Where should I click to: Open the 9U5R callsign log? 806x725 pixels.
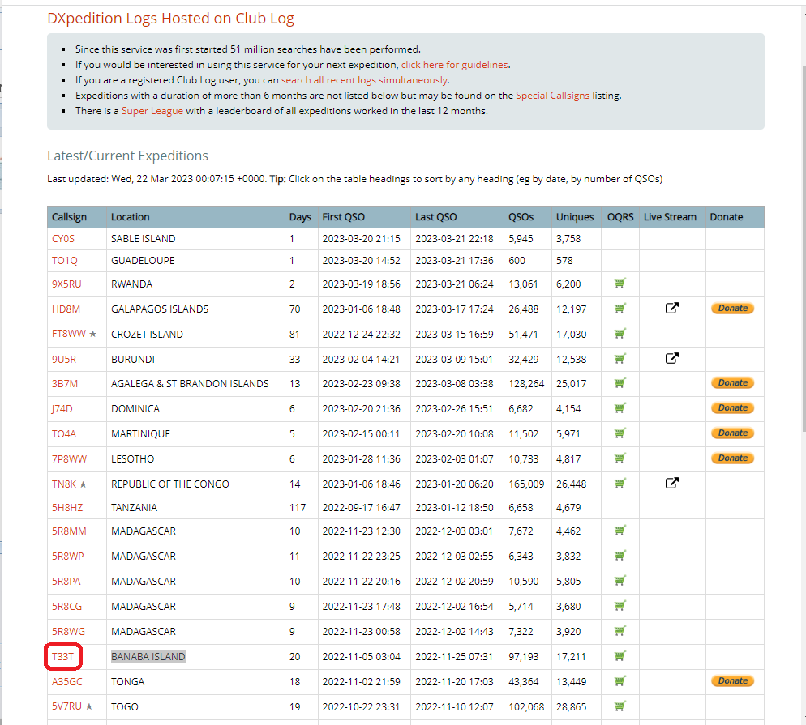(x=64, y=360)
